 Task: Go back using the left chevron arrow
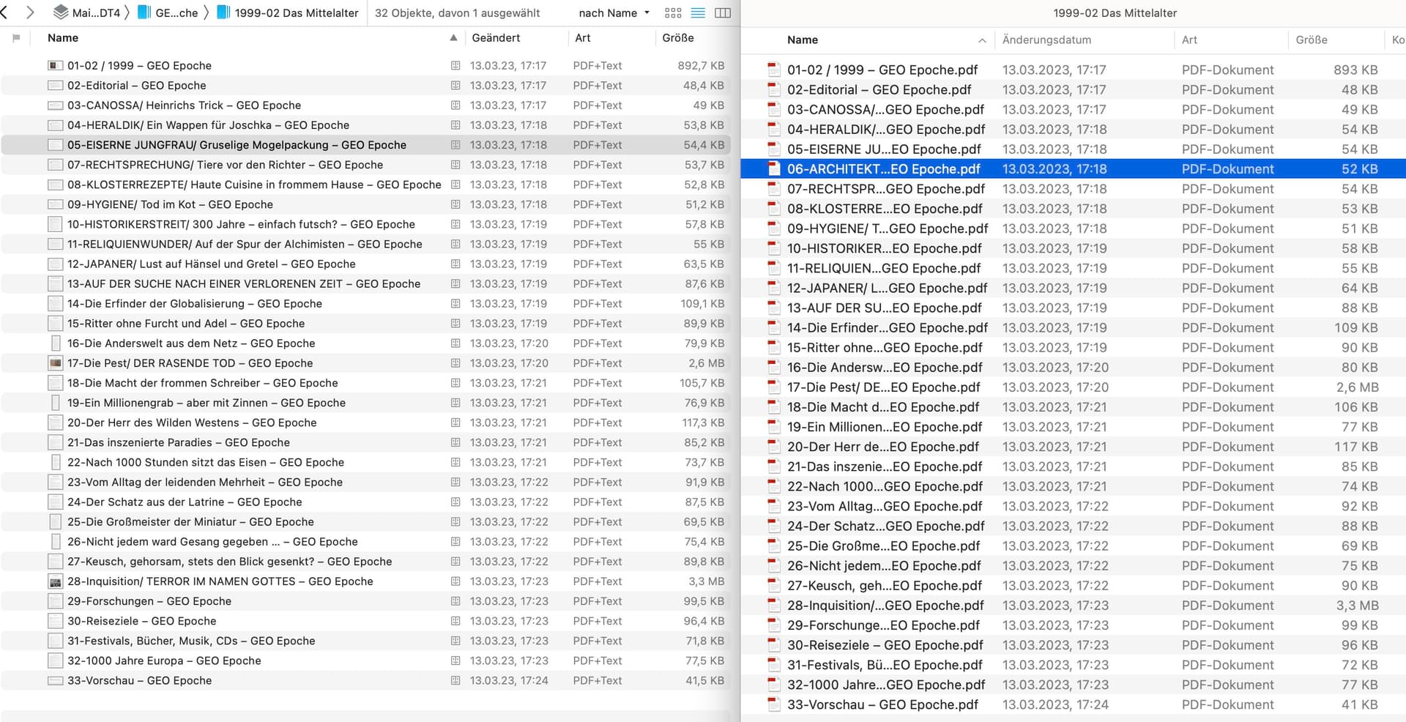pyautogui.click(x=4, y=12)
